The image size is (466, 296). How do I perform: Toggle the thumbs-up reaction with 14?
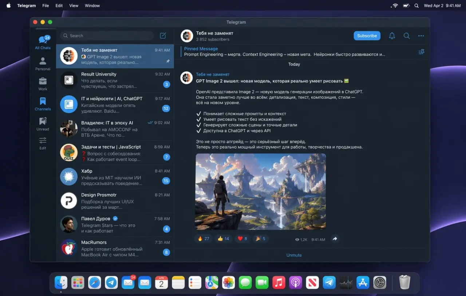223,239
